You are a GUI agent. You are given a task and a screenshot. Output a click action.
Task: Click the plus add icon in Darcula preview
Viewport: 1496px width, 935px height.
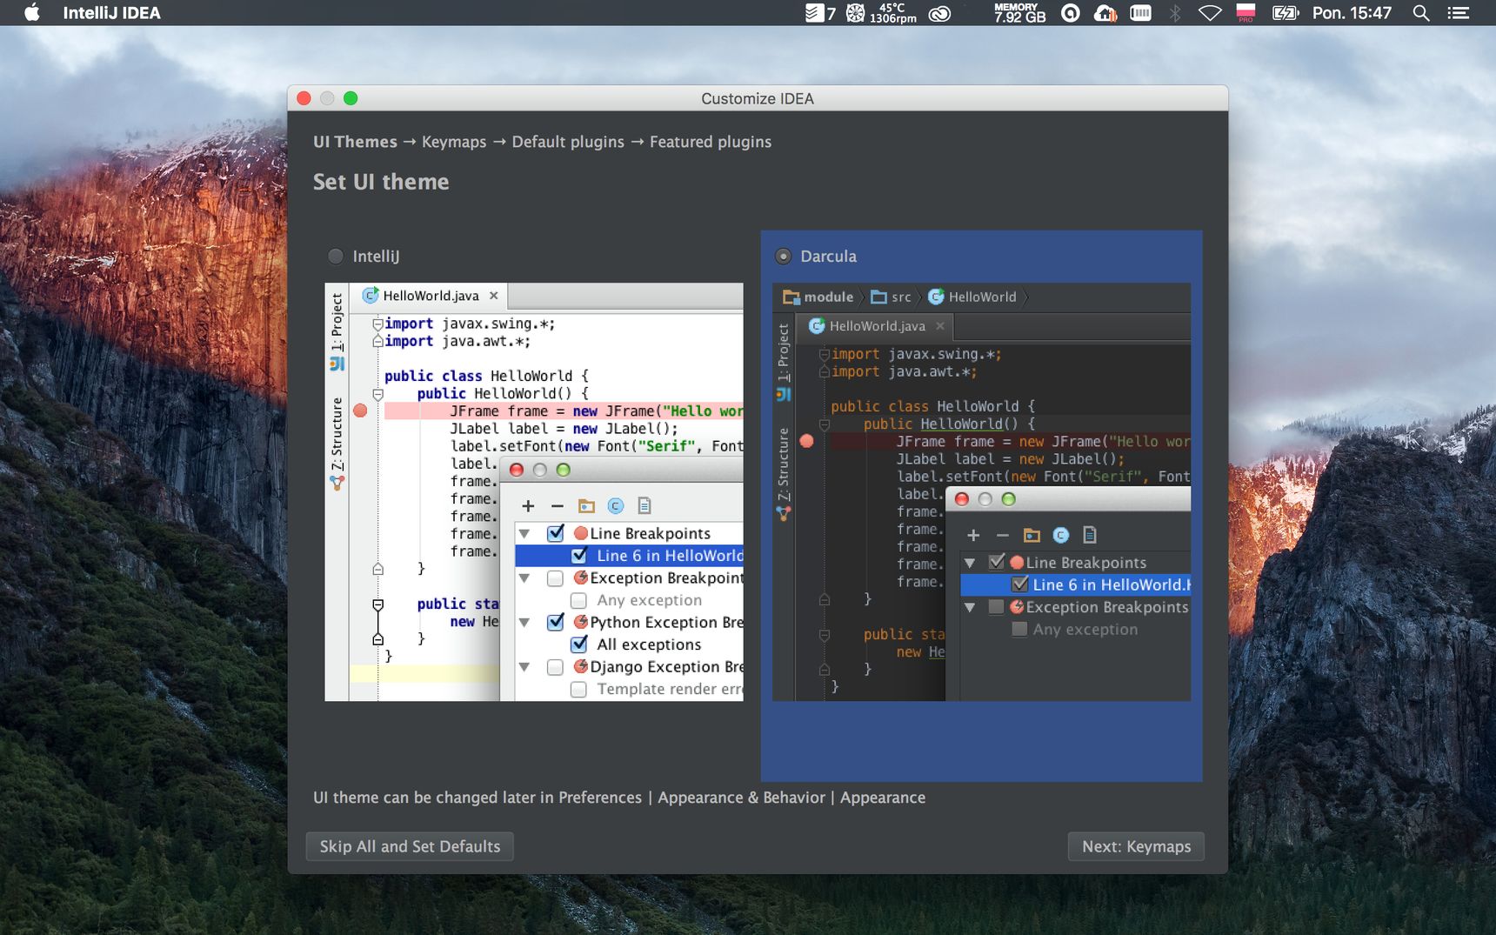click(x=974, y=535)
